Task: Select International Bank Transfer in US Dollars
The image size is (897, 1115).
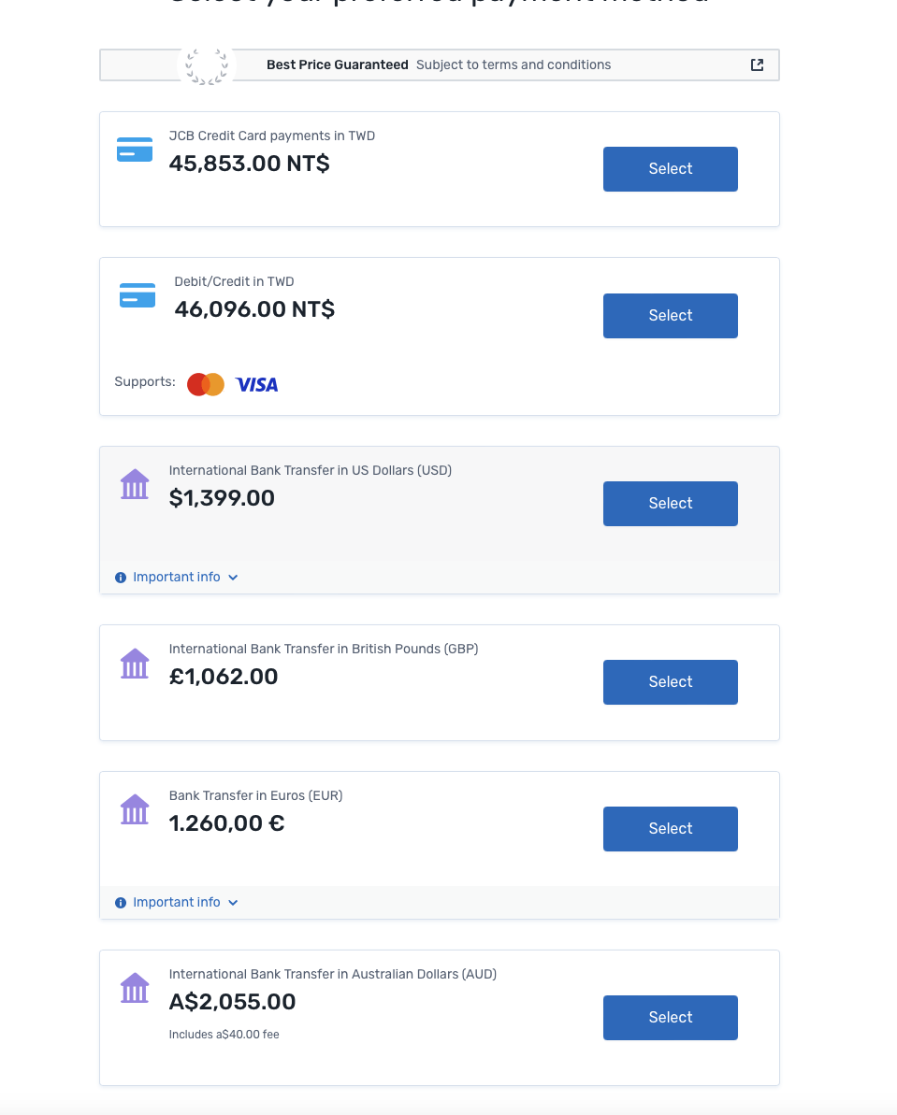Action: (x=670, y=504)
